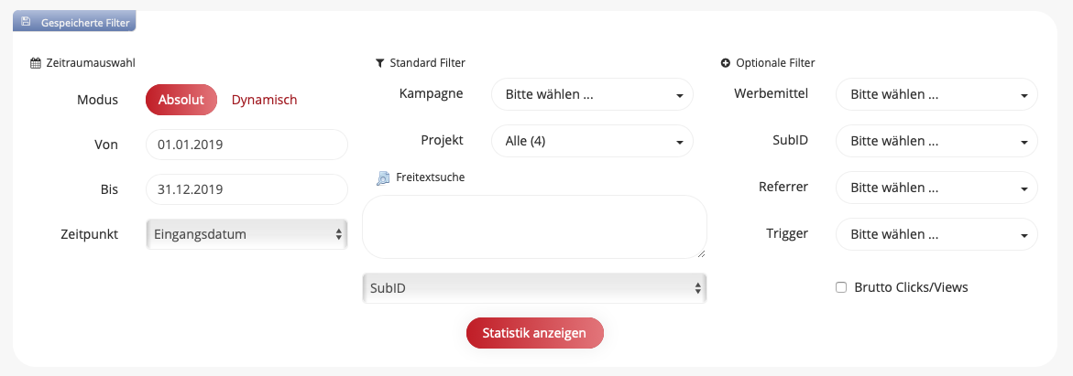This screenshot has height=376, width=1073.
Task: Expand the Projekt dropdown showing Alle (4)
Action: [x=592, y=141]
